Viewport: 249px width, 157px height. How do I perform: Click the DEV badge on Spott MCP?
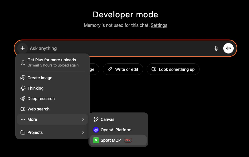128,140
